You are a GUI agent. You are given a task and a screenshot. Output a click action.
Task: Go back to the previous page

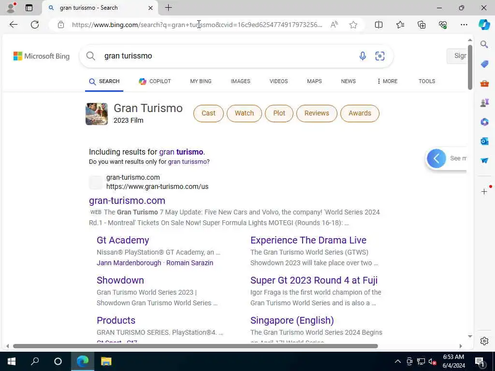click(x=13, y=25)
